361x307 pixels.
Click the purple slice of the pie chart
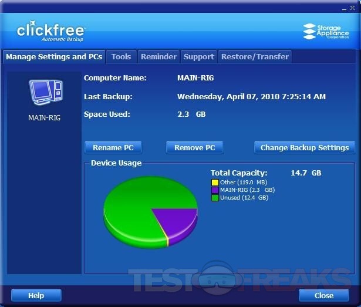(179, 219)
